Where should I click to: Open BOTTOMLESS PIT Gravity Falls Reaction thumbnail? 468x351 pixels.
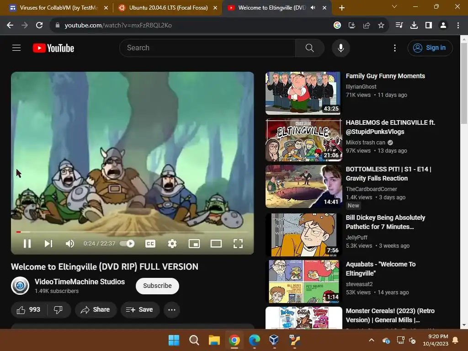pos(303,186)
